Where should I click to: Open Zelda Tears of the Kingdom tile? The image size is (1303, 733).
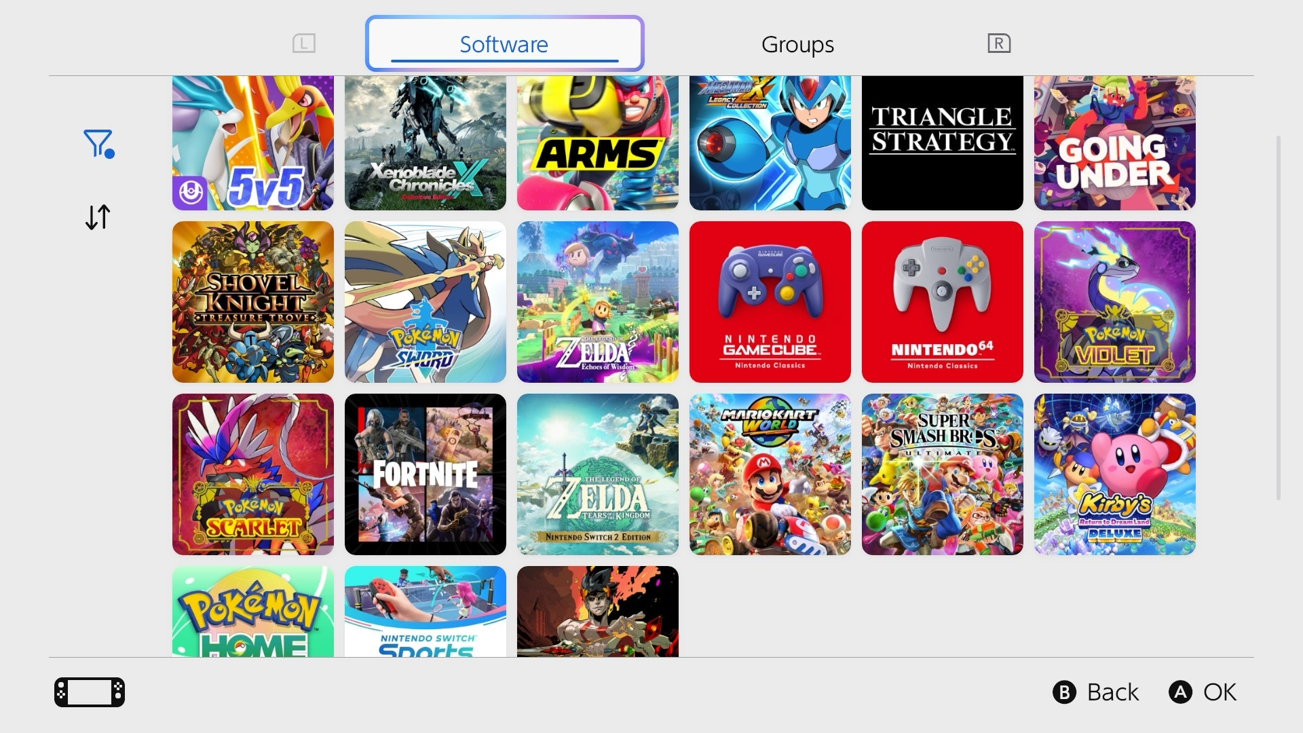click(598, 474)
